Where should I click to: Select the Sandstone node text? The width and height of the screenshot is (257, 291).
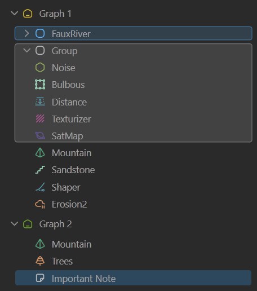73,170
